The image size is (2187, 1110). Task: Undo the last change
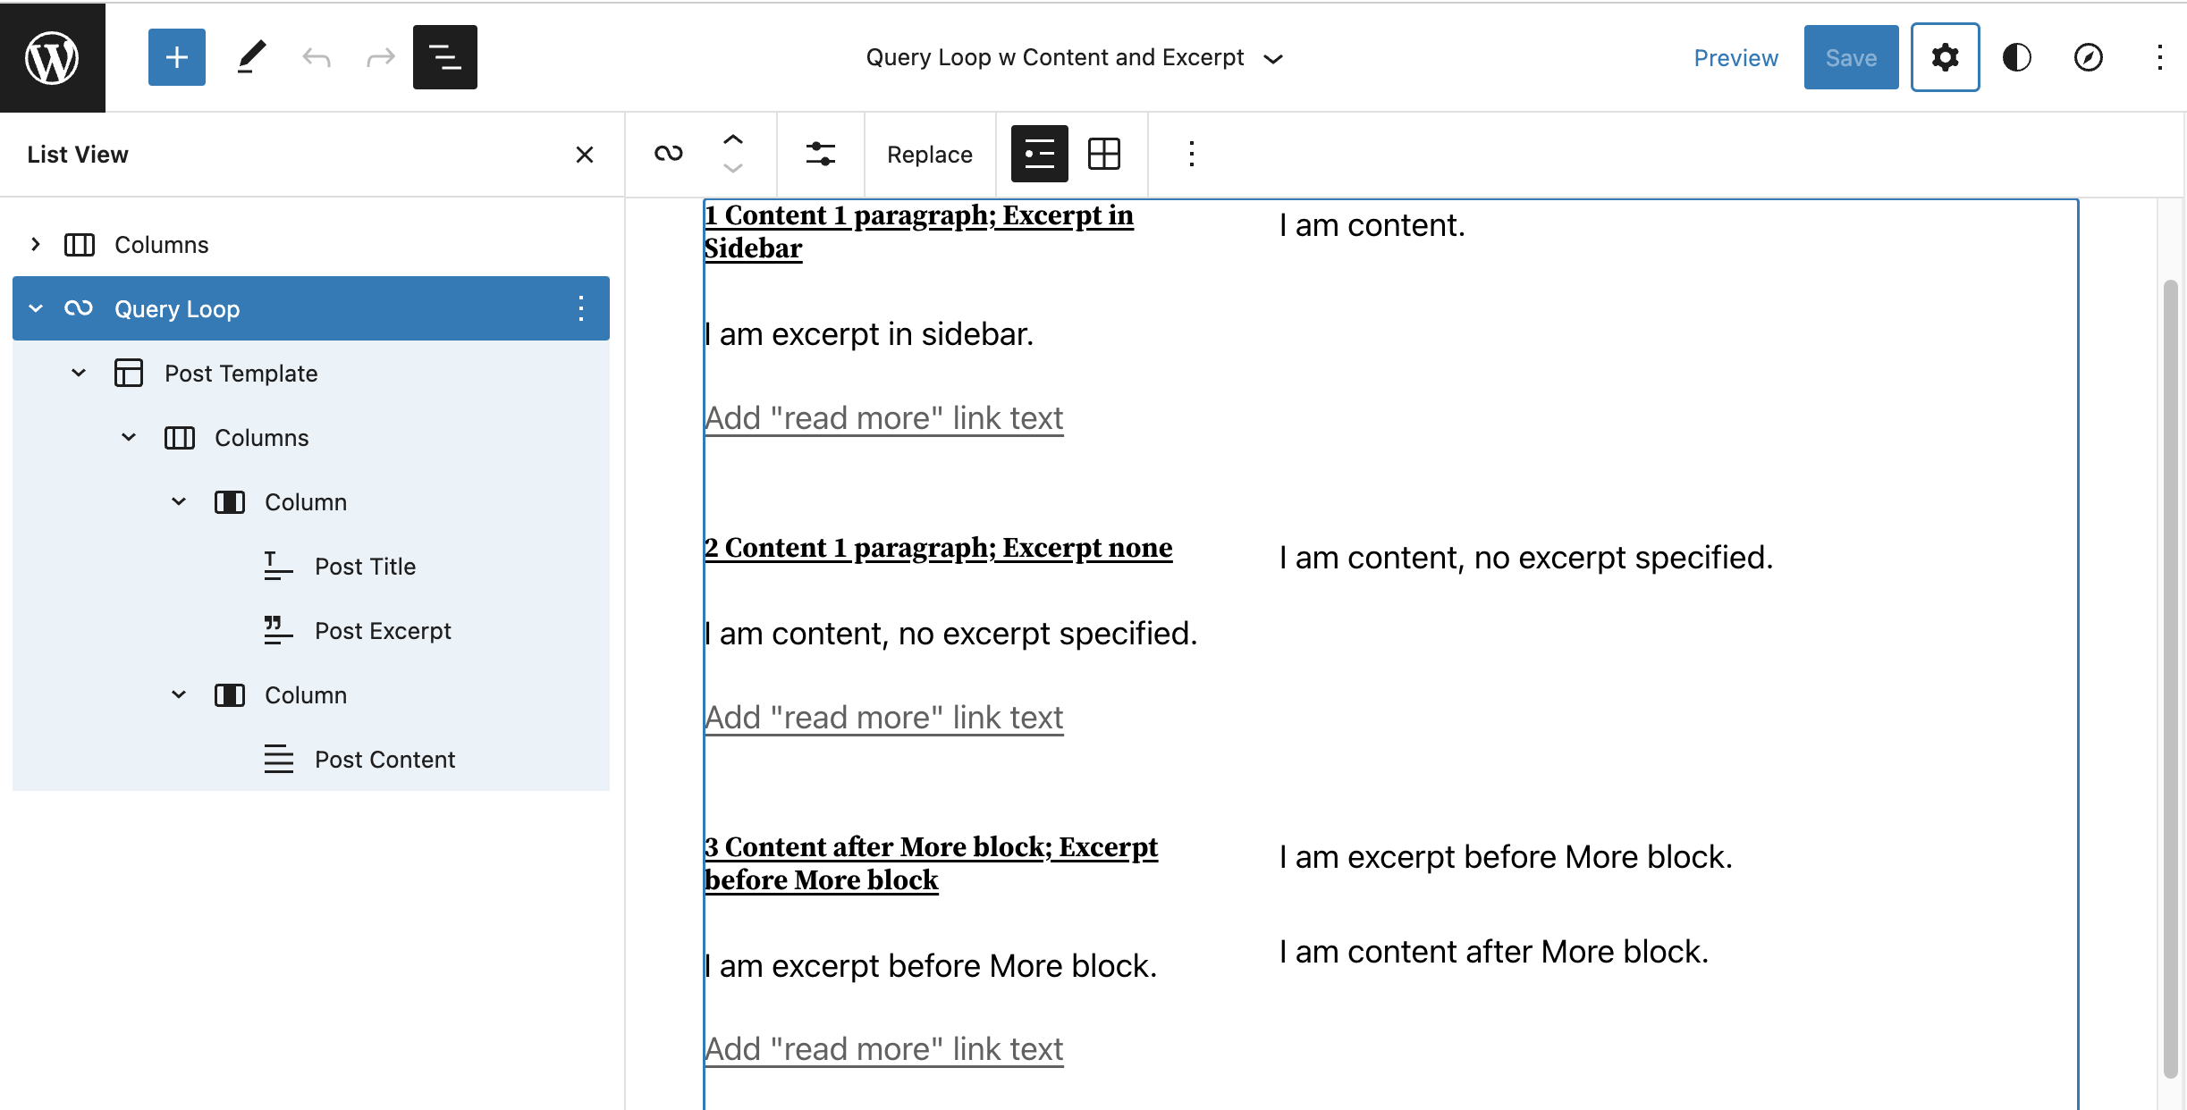[314, 56]
